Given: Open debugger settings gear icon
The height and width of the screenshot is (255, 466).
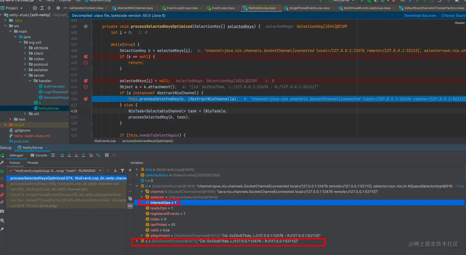Looking at the screenshot, I should point(2,220).
